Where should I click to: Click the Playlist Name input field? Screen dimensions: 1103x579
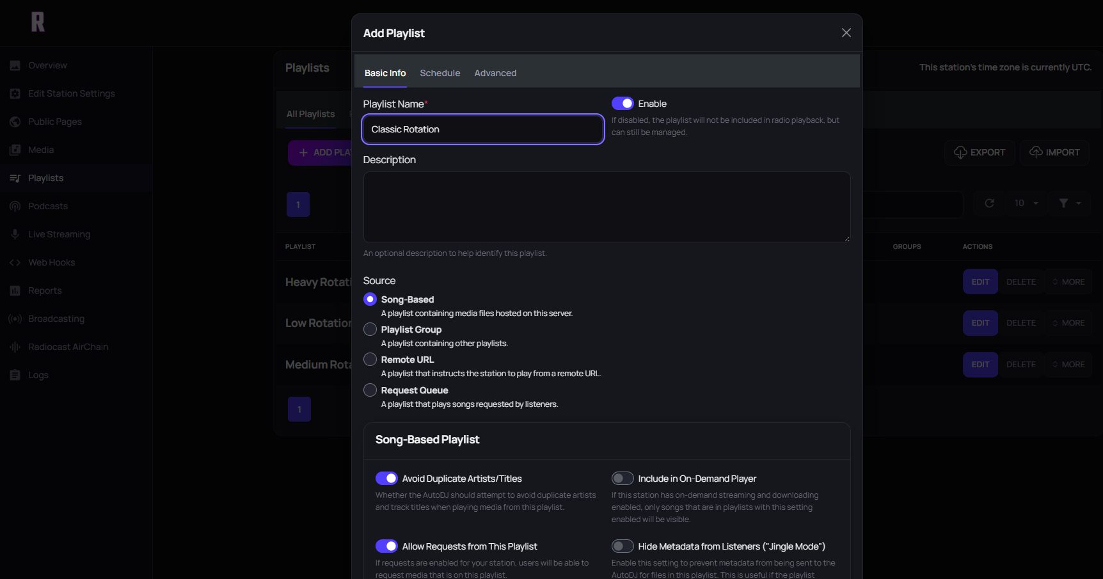[x=483, y=129]
